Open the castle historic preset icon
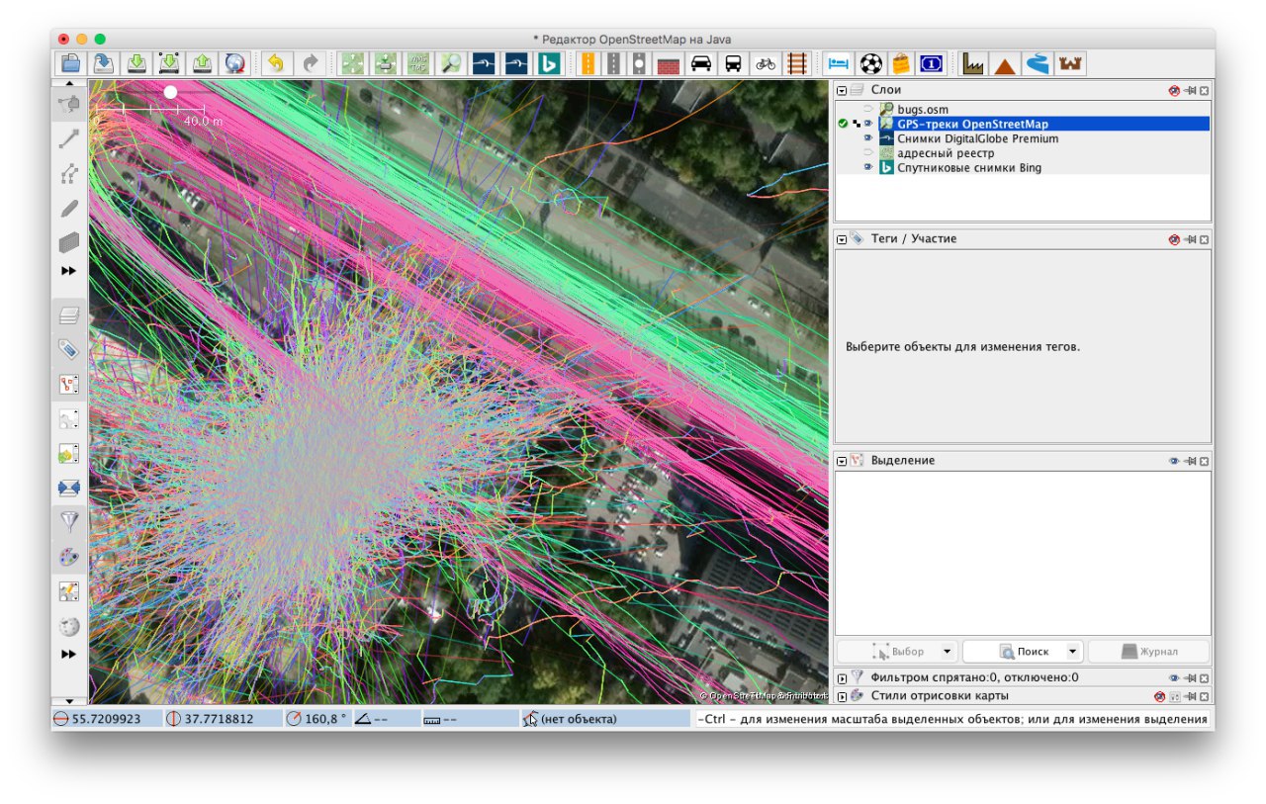Screen dimensions: 1266x804 tap(1069, 64)
